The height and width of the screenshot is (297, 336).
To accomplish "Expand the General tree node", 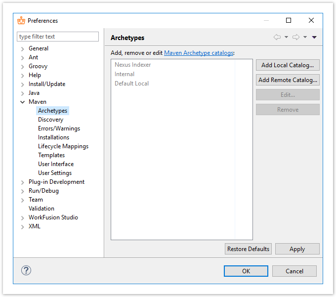I will 23,49.
